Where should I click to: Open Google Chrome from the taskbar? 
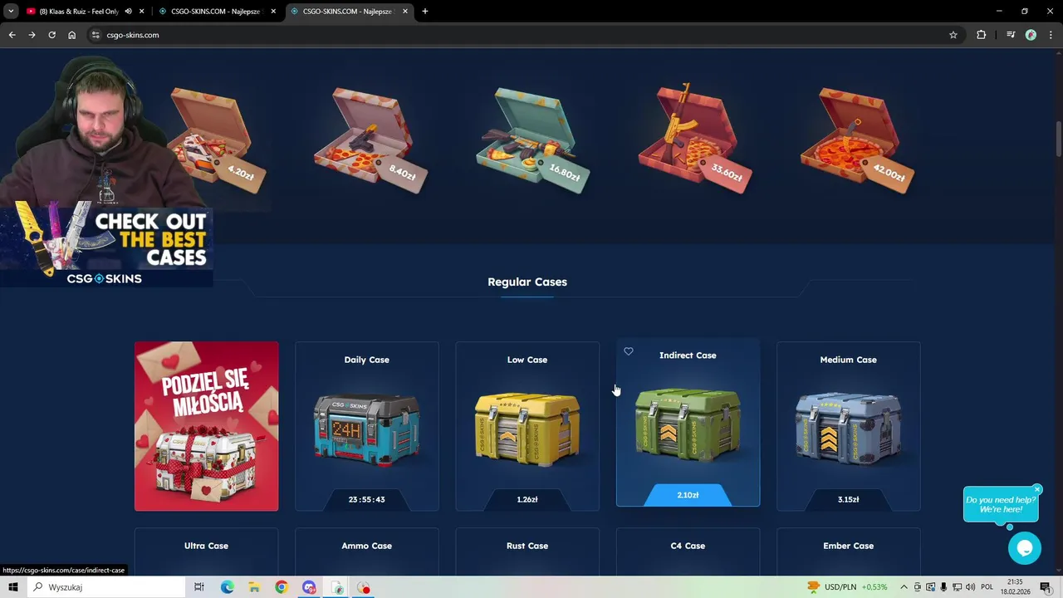click(282, 587)
